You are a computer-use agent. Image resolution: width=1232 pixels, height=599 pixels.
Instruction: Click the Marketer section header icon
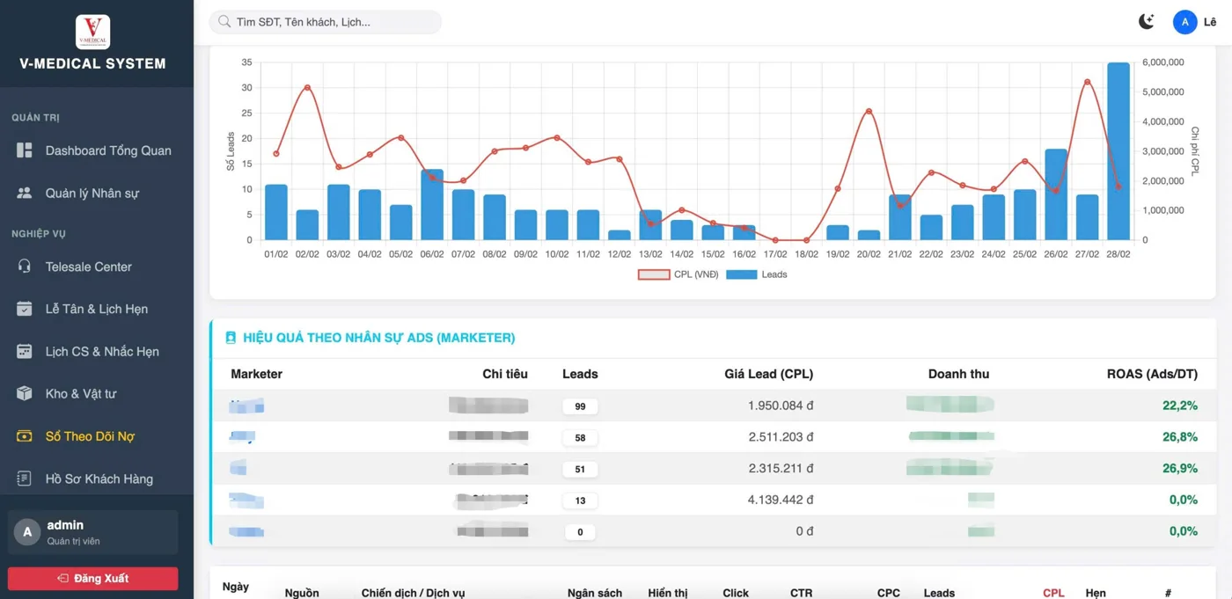coord(231,338)
